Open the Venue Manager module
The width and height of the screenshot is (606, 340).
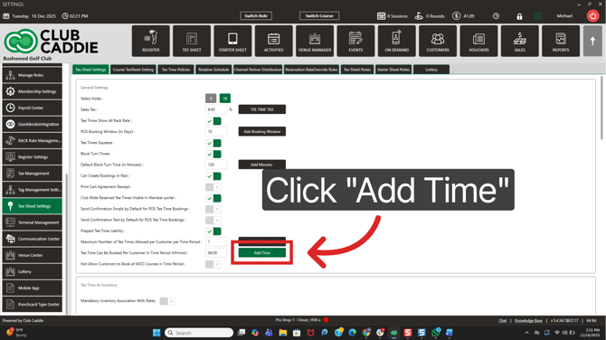click(315, 41)
